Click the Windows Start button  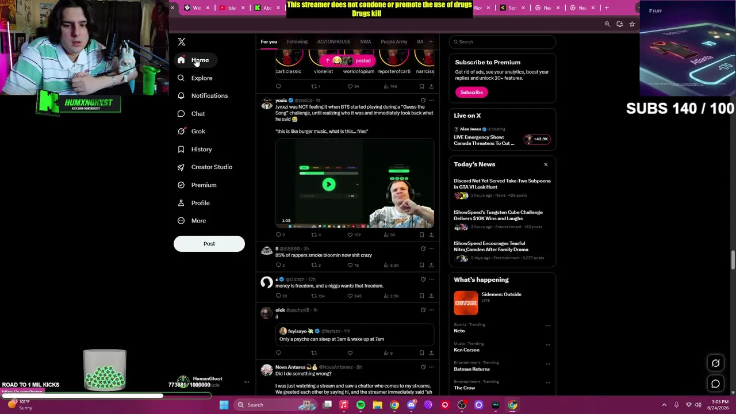coord(224,405)
